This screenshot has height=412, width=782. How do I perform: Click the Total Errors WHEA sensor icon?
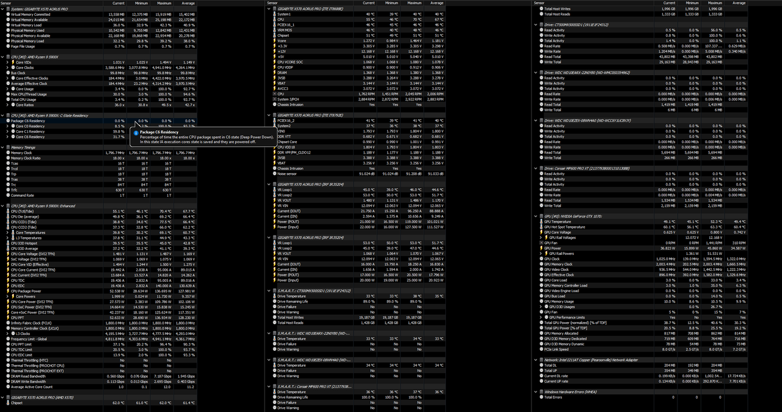coord(541,397)
